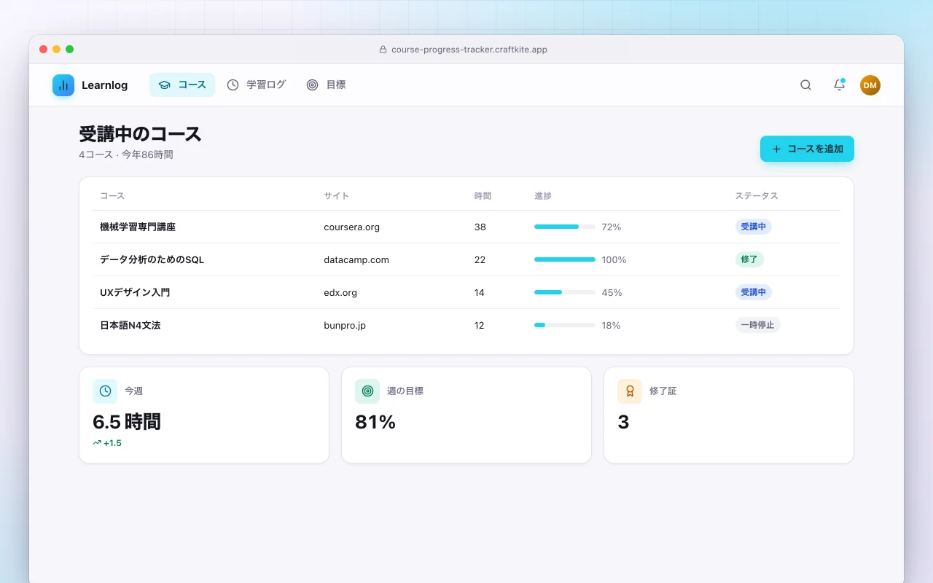The width and height of the screenshot is (933, 583).
Task: Open the 機械学習専門講座 course row
Action: click(466, 227)
